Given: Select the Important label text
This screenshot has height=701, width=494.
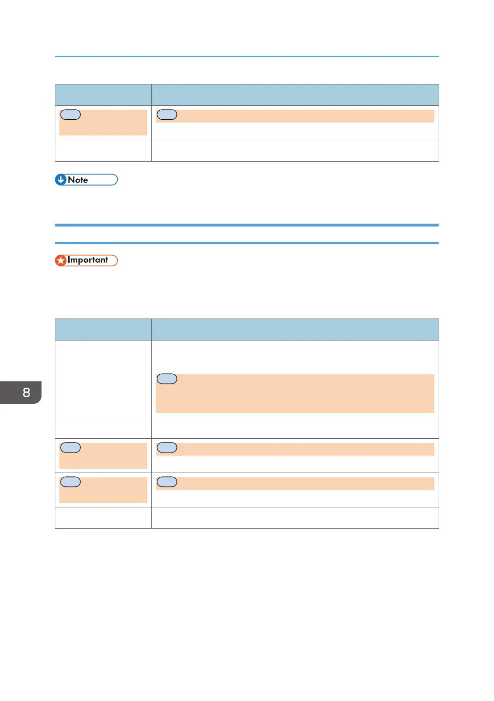Looking at the screenshot, I should (88, 260).
